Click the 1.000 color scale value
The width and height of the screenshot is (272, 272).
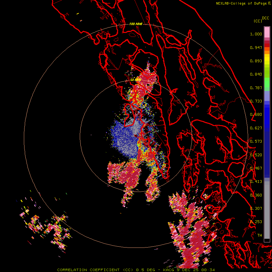pyautogui.click(x=256, y=34)
